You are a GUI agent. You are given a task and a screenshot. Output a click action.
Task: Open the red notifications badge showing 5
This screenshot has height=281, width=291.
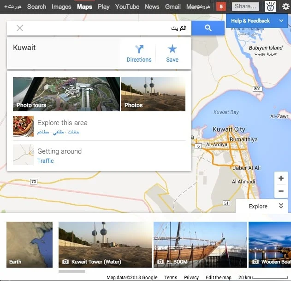click(x=221, y=6)
